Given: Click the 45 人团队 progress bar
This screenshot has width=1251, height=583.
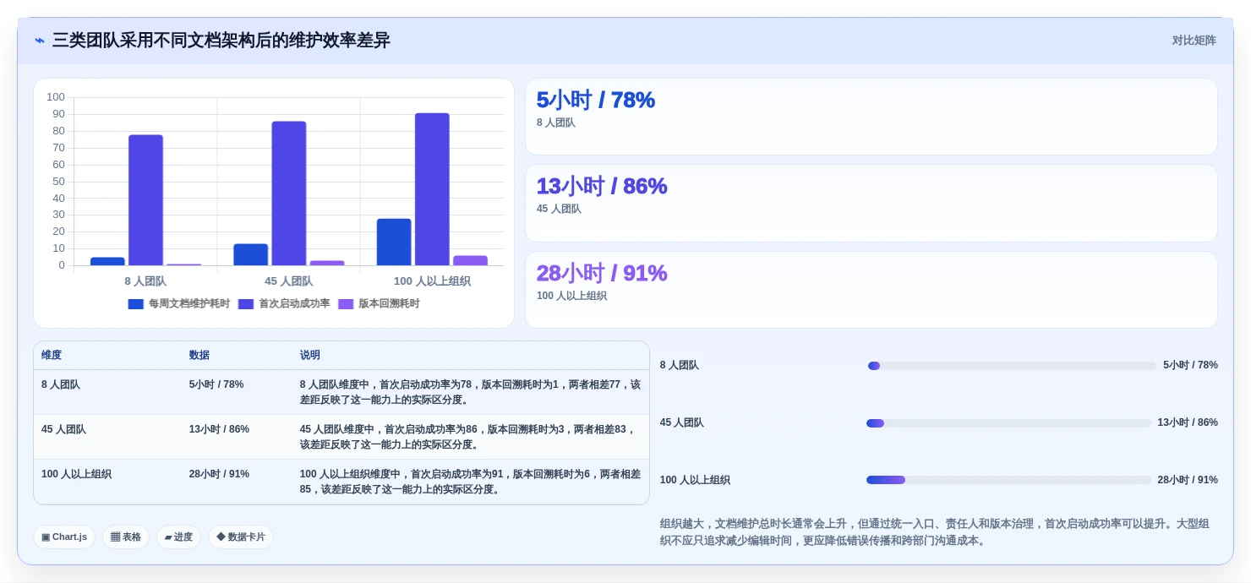Looking at the screenshot, I should point(1008,423).
